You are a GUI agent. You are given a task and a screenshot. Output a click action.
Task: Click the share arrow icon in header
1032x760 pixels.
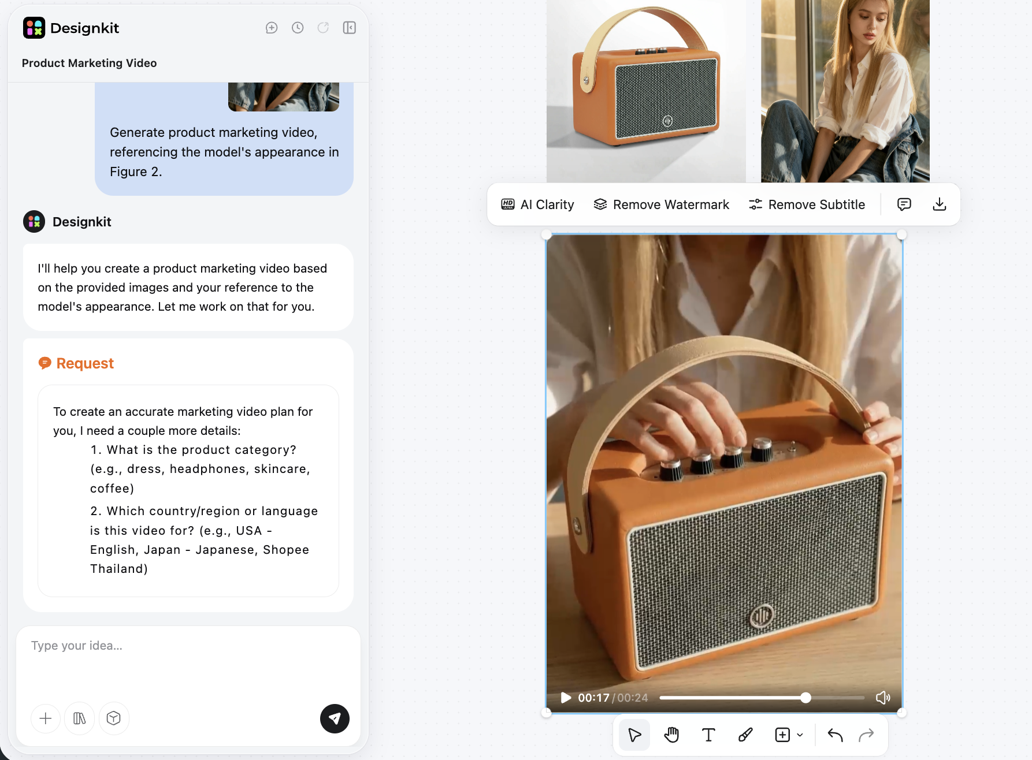point(324,28)
